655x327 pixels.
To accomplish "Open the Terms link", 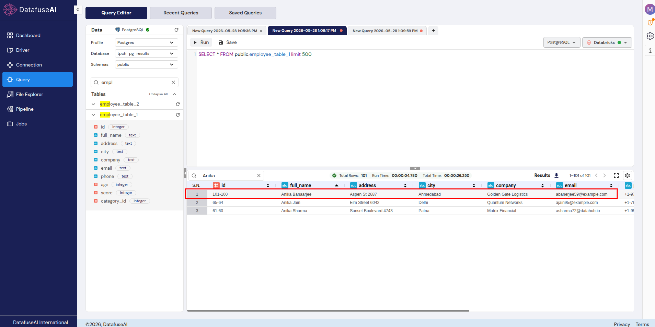I will click(x=642, y=324).
